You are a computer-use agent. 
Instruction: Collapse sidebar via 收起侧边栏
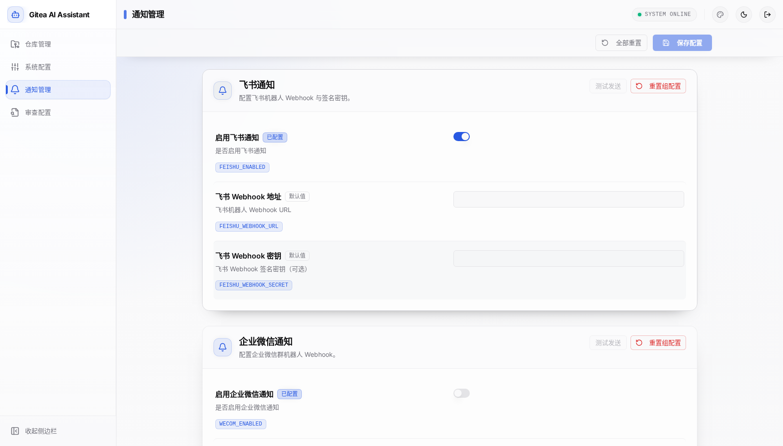tap(58, 431)
